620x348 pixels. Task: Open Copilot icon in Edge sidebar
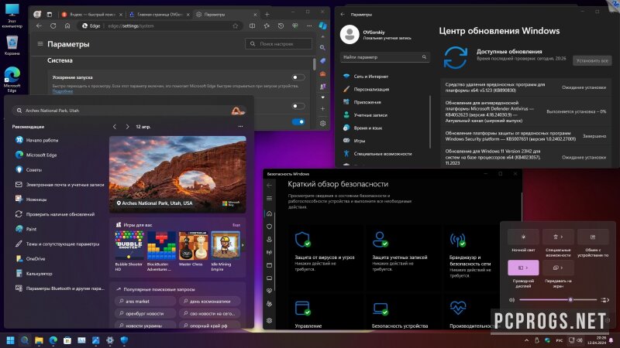pyautogui.click(x=323, y=26)
